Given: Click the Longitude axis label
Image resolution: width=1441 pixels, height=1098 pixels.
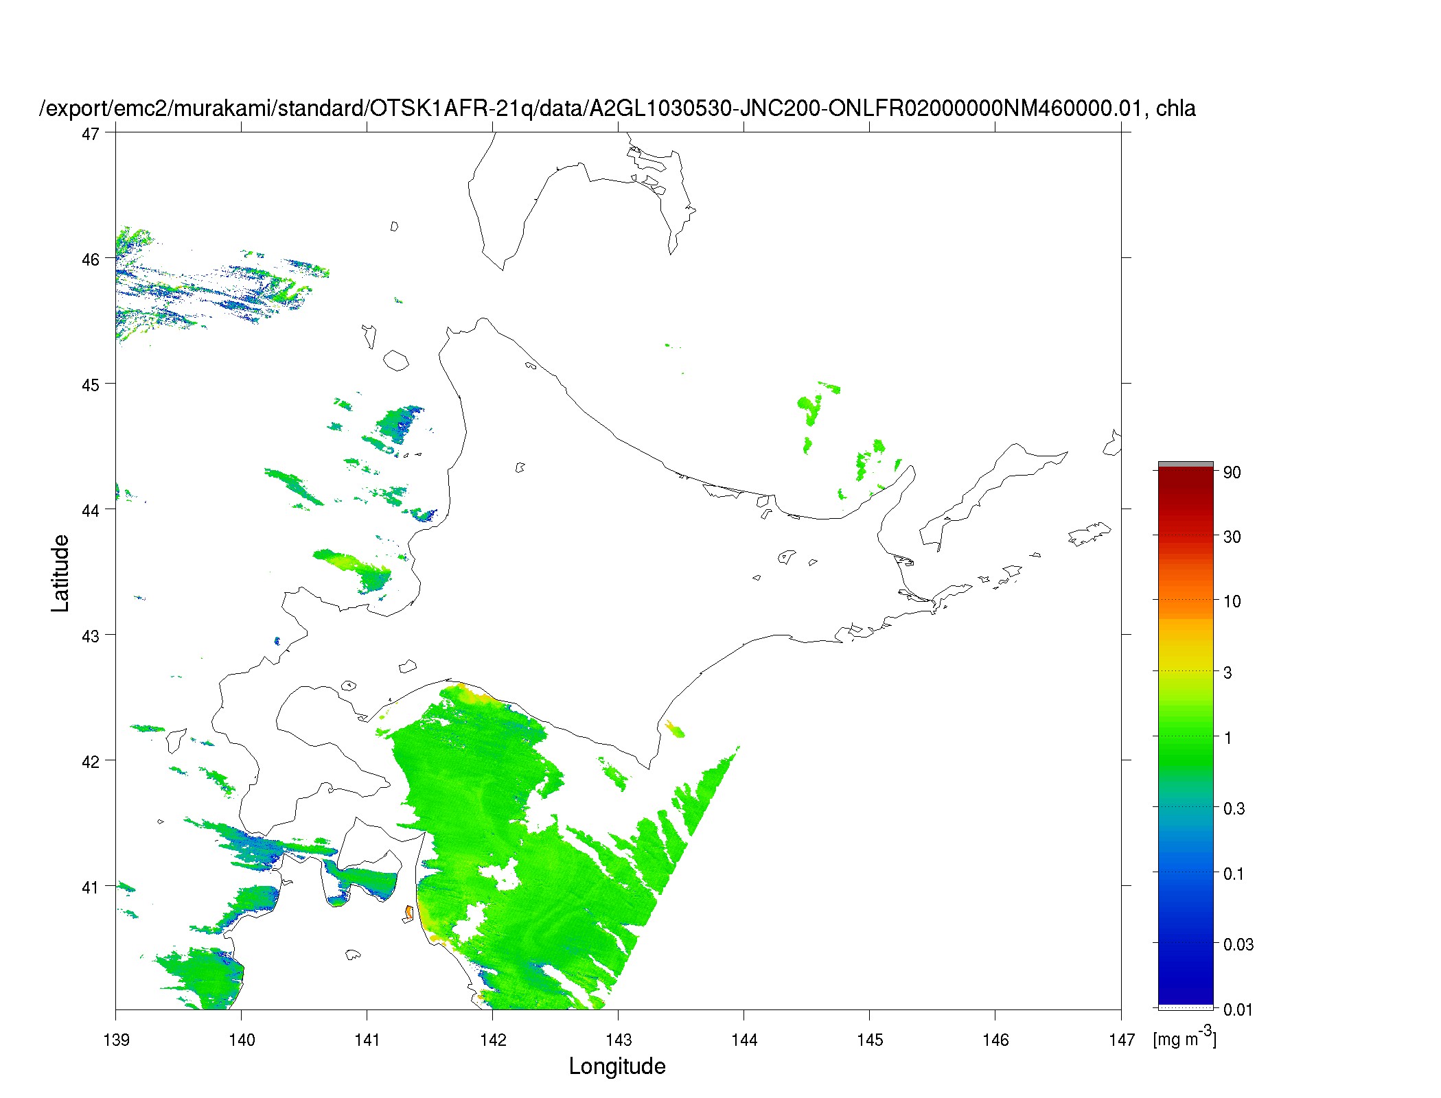Looking at the screenshot, I should [x=617, y=1066].
